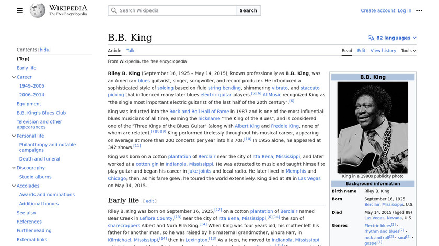Image resolution: width=439 pixels, height=246 pixels.
Task: Open the cotton gin link
Action: [147, 164]
